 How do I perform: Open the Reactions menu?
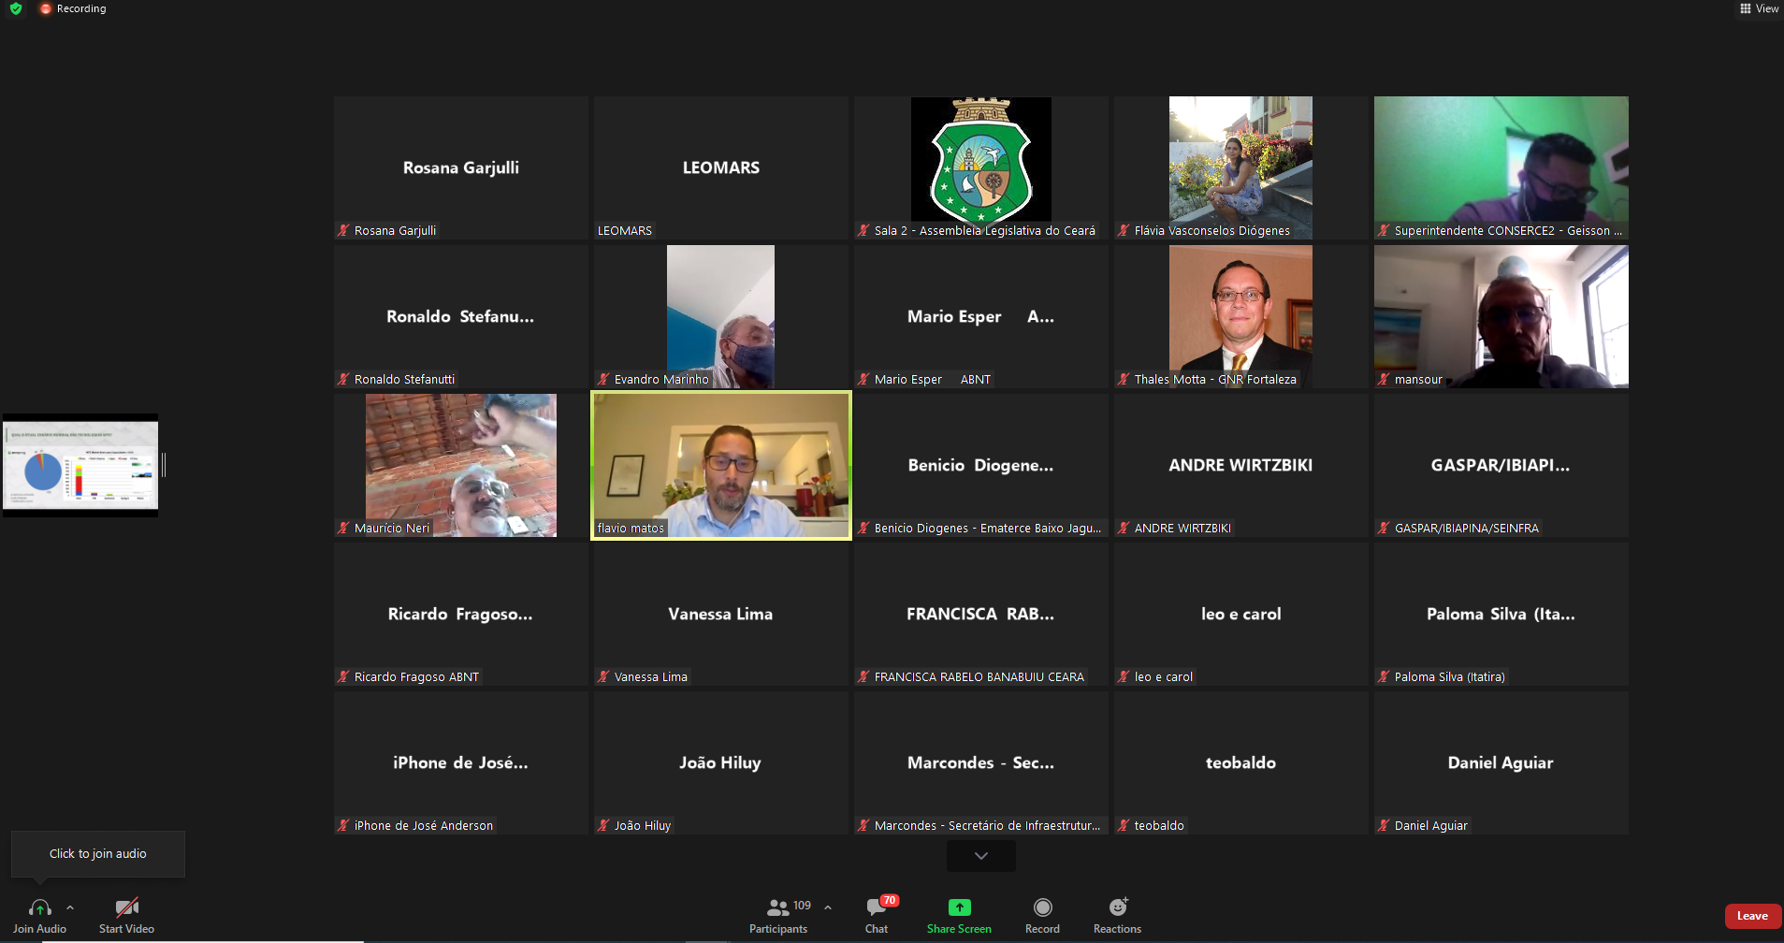[x=1117, y=907]
